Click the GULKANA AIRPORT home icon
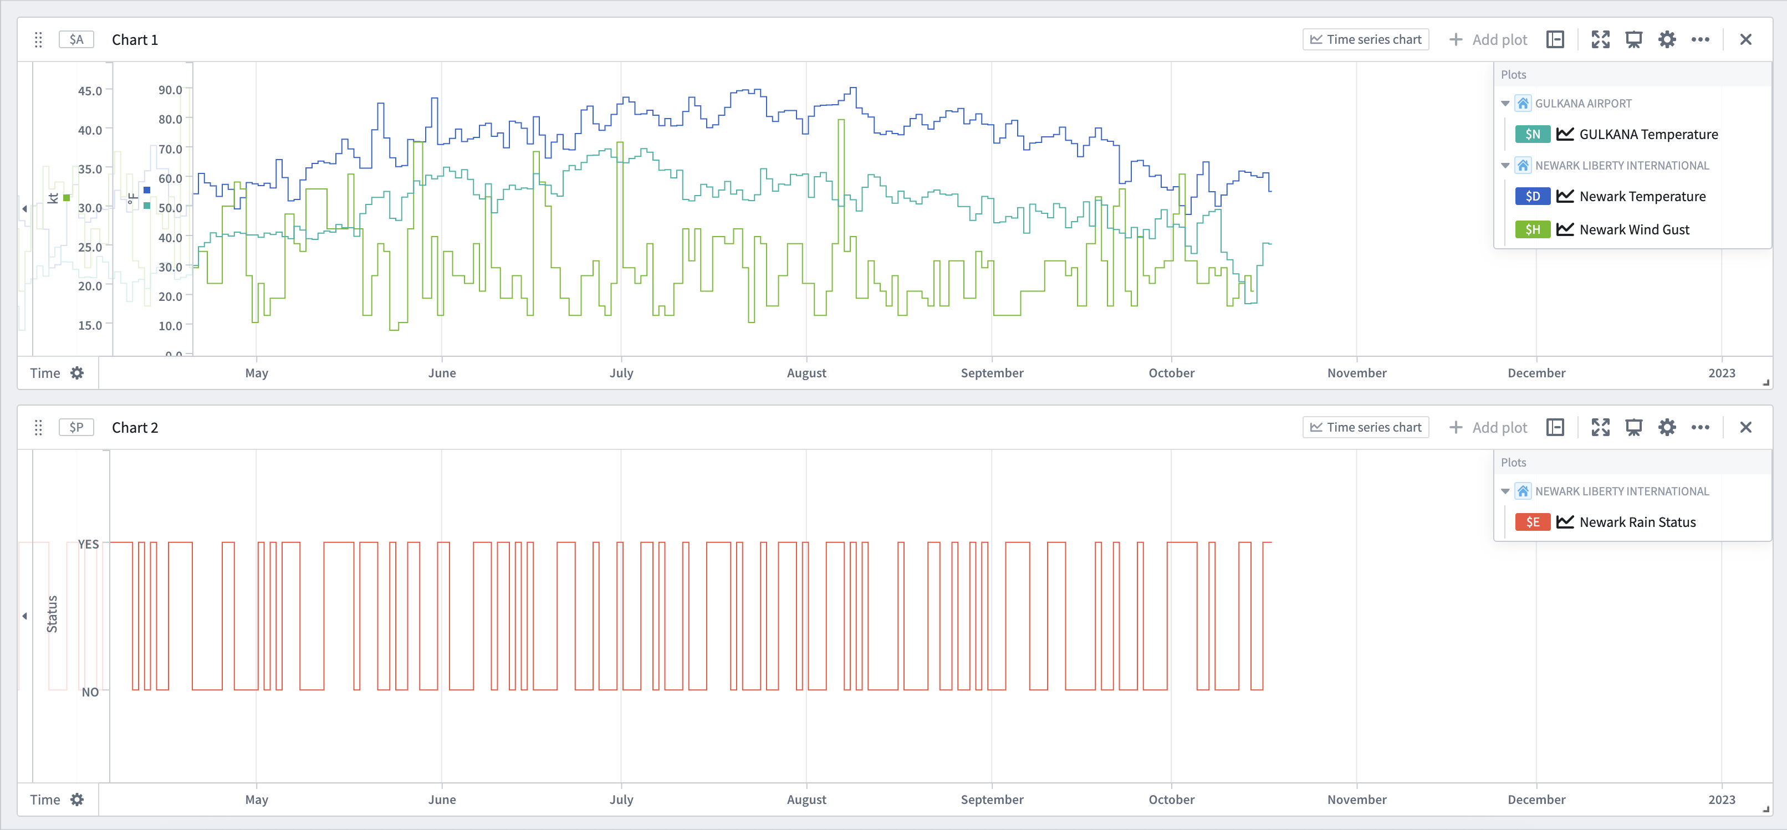The height and width of the screenshot is (830, 1787). (x=1523, y=103)
